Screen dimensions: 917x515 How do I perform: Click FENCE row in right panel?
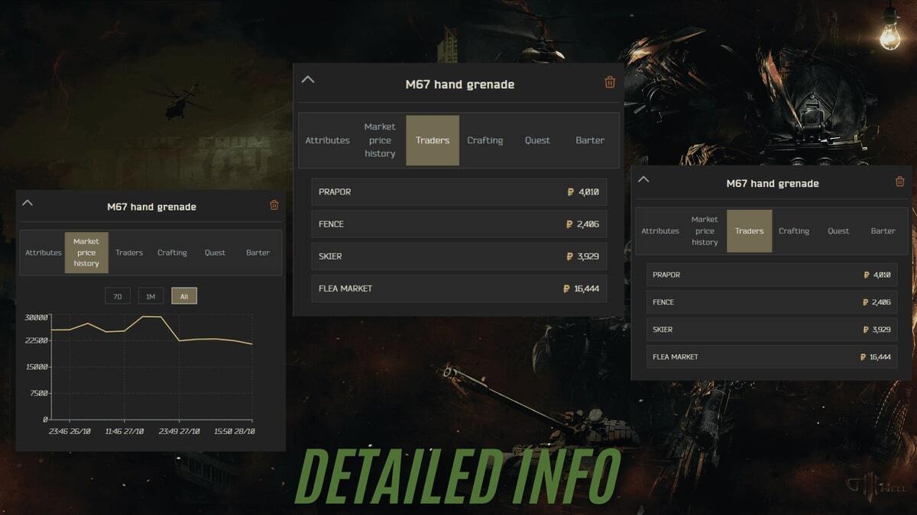[x=772, y=302]
